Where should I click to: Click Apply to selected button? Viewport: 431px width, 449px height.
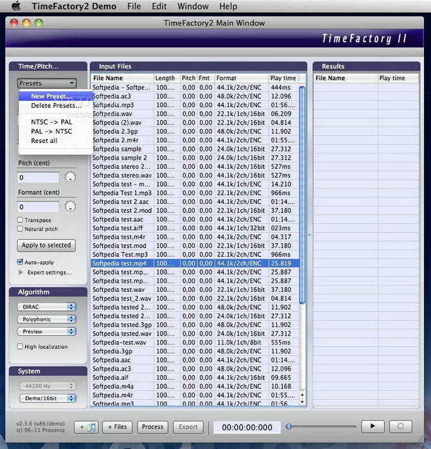point(46,246)
